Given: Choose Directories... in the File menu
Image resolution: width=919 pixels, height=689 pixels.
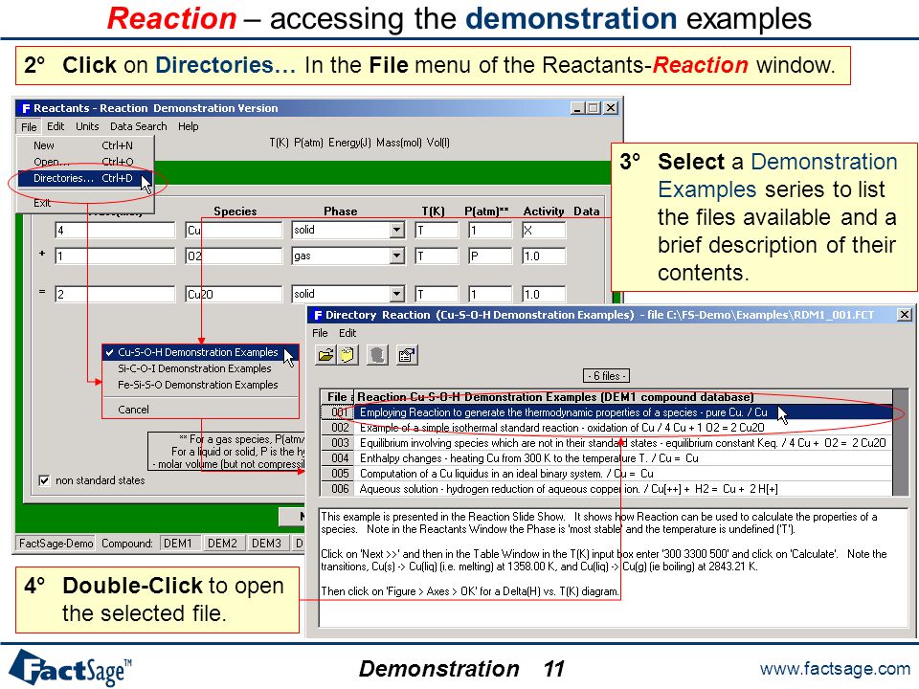Looking at the screenshot, I should (85, 178).
